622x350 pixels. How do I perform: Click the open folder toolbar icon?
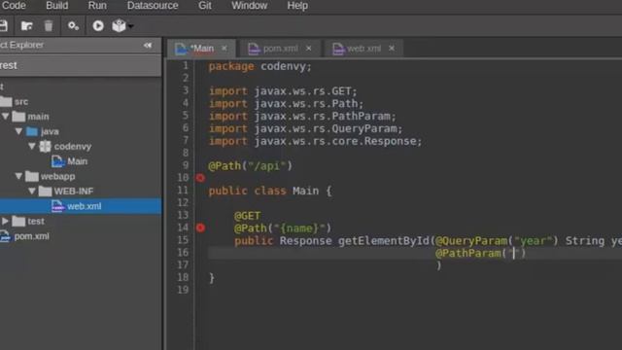[x=26, y=26]
